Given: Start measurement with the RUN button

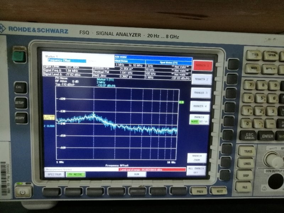Looking at the screenshot, I should tap(137, 174).
